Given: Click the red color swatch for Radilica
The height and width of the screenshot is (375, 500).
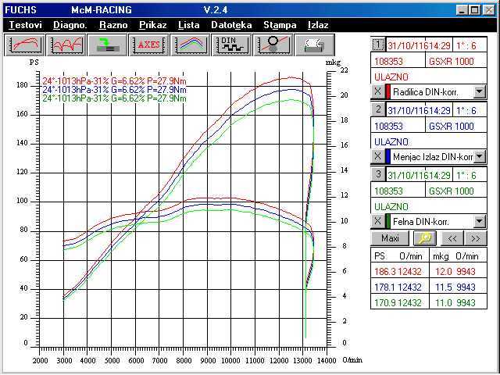Looking at the screenshot, I should [x=387, y=92].
